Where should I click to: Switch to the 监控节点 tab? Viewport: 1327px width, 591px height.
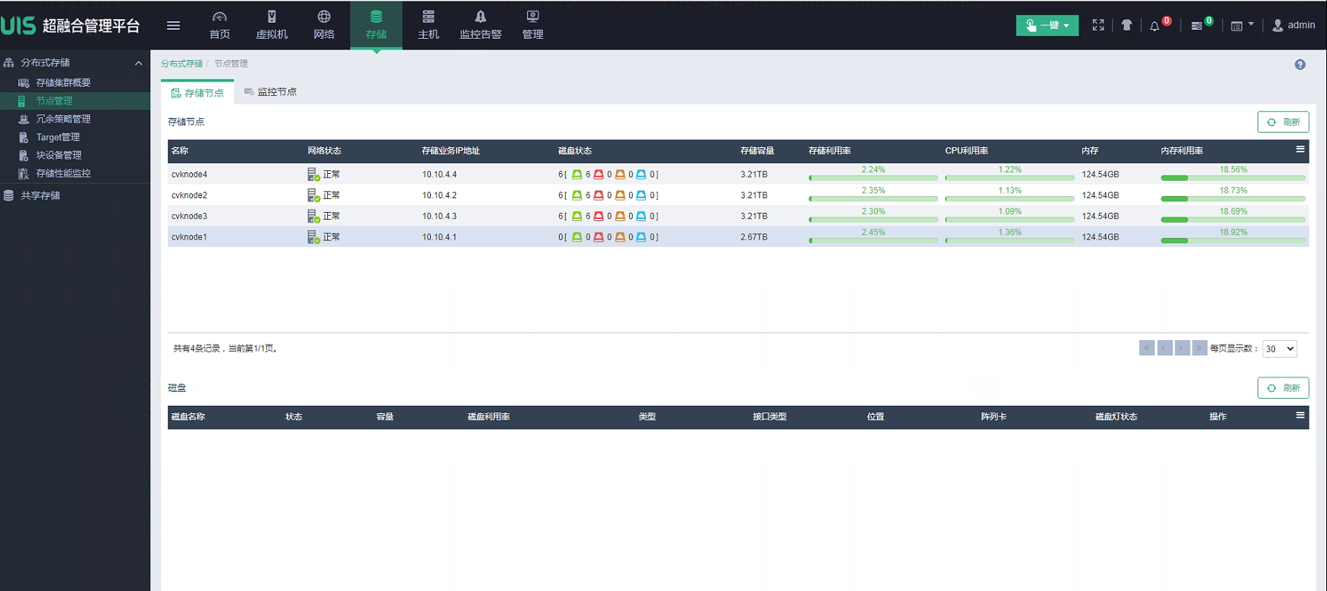click(x=271, y=92)
